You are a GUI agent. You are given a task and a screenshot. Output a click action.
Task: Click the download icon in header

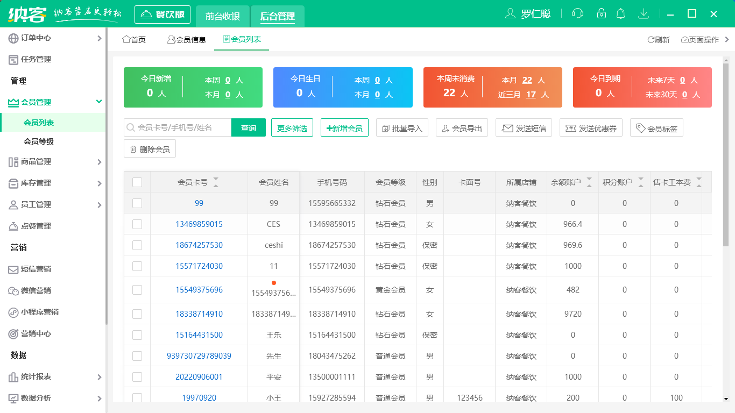[x=643, y=13]
